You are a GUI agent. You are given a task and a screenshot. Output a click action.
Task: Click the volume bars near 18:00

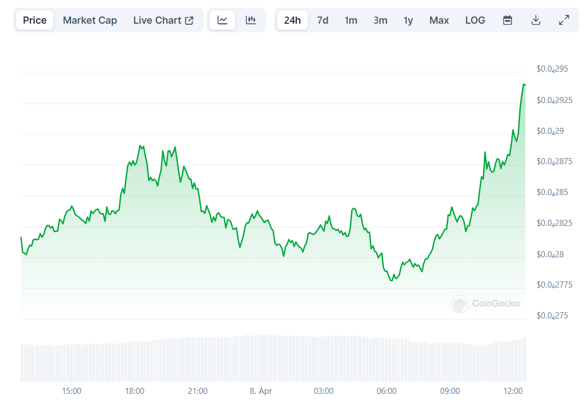click(x=135, y=361)
